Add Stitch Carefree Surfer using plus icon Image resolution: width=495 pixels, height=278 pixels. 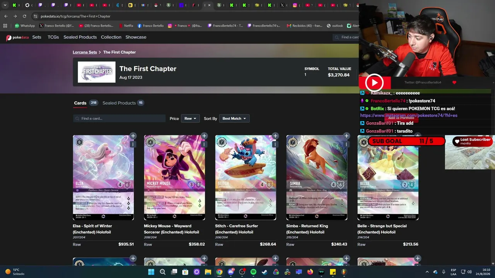(x=275, y=136)
